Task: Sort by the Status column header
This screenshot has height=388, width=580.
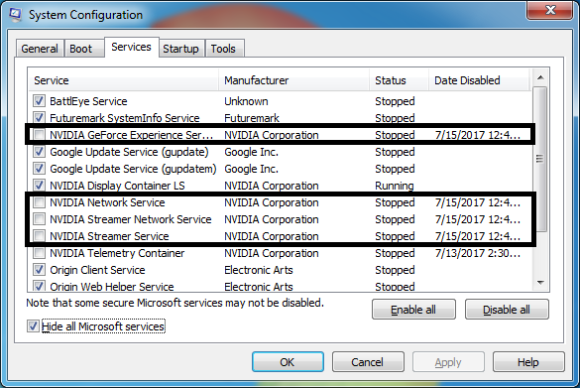Action: (400, 80)
